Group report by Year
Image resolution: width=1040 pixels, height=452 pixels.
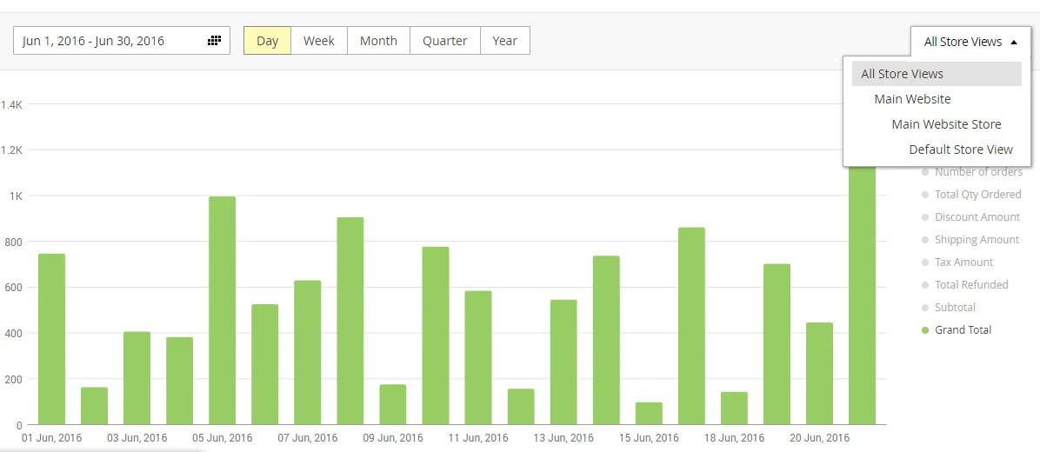point(504,41)
